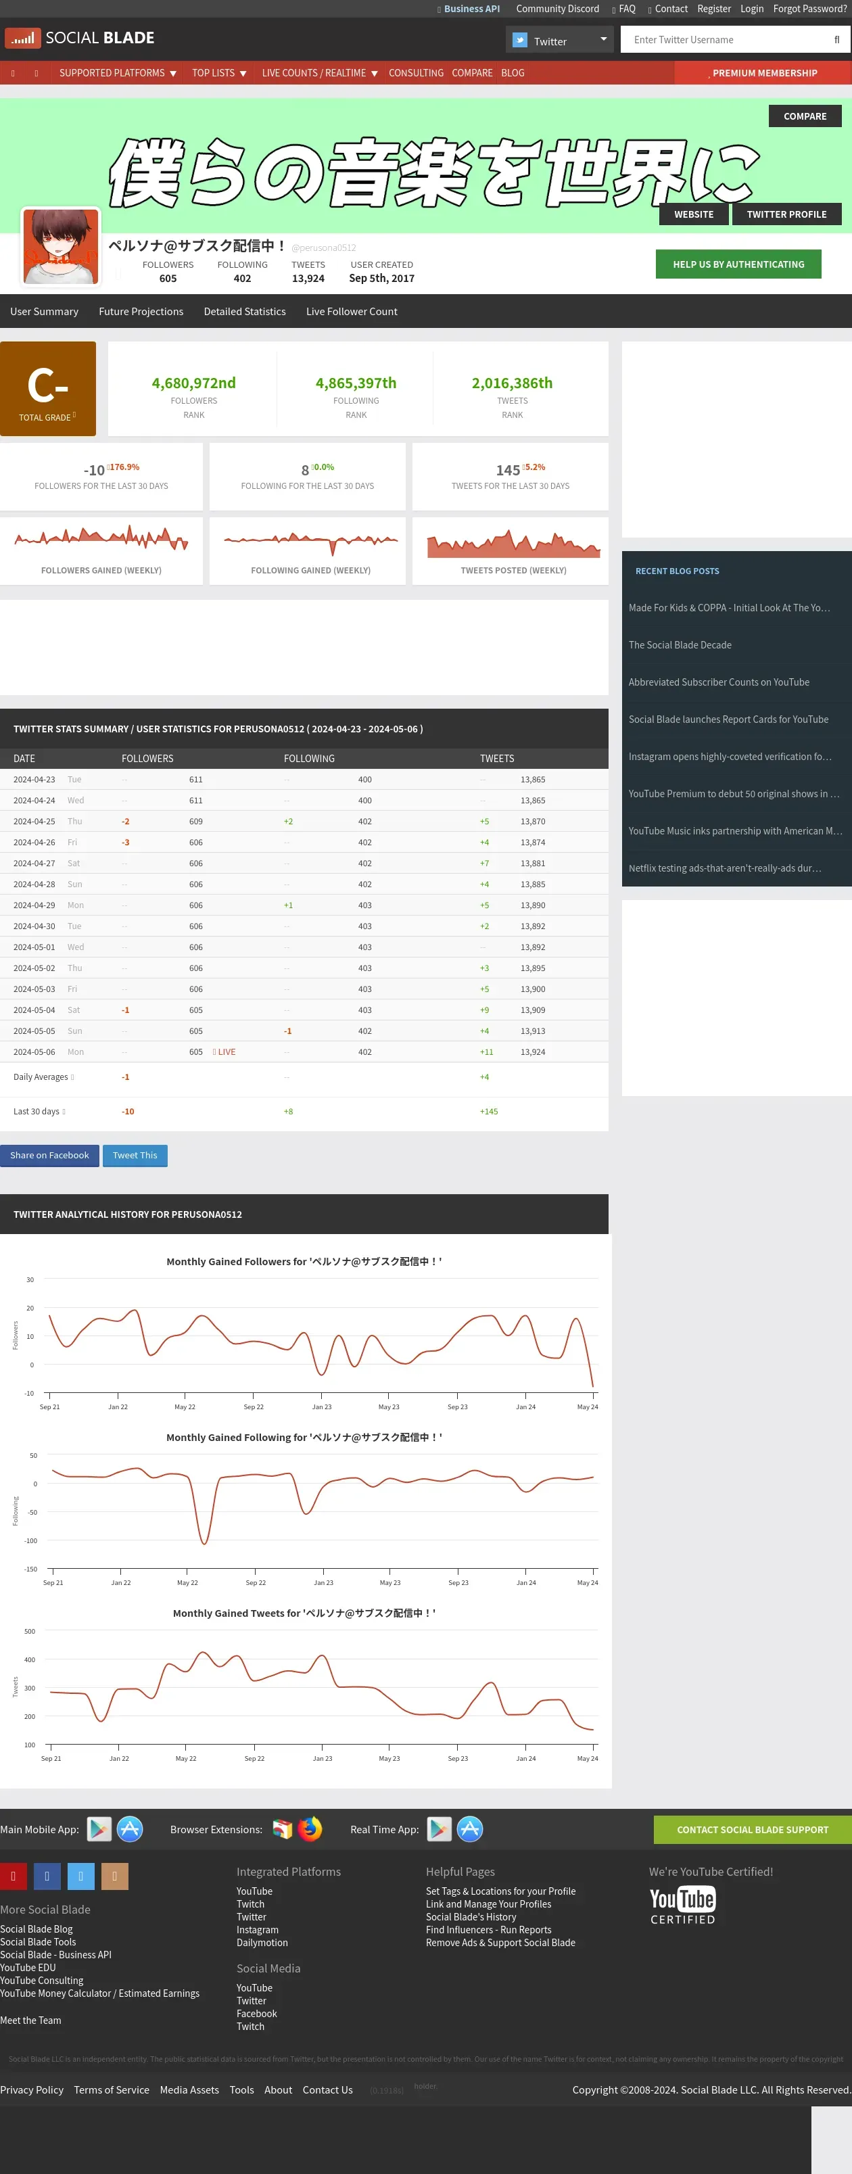
Task: Click the profile avatar thumbnail
Action: point(61,246)
